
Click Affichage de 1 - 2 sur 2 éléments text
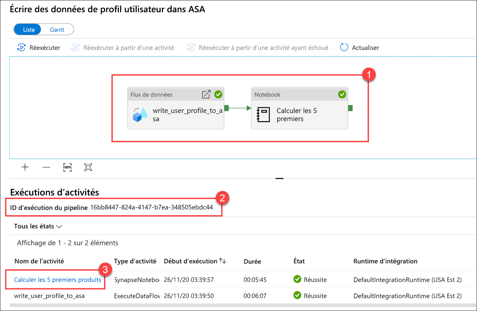point(68,243)
